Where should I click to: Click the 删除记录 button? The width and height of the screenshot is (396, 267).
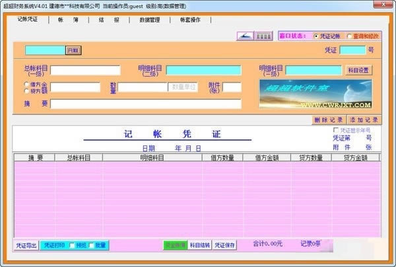click(329, 120)
